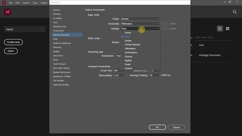The width and height of the screenshot is (242, 136).
Task: Select Track Changes preferences category
Action: (x=59, y=64)
